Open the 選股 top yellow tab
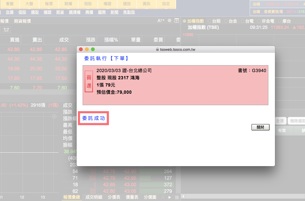 click(x=127, y=4)
